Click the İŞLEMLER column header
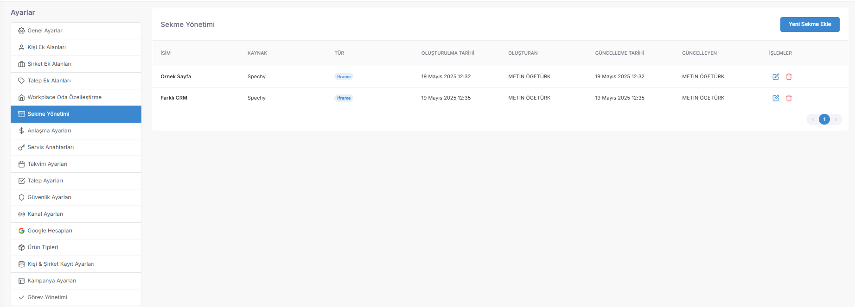This screenshot has height=307, width=855. pyautogui.click(x=780, y=53)
